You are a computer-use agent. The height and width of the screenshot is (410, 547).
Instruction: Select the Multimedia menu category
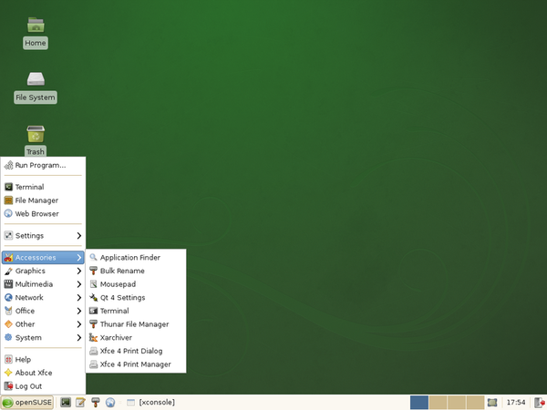[x=43, y=284]
